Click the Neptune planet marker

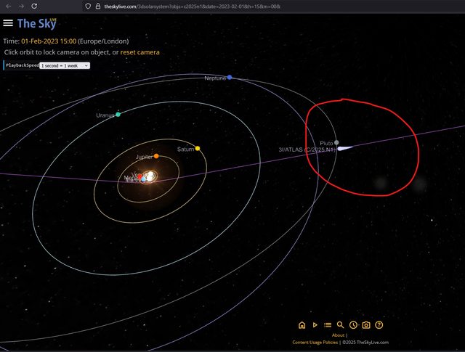click(x=230, y=78)
